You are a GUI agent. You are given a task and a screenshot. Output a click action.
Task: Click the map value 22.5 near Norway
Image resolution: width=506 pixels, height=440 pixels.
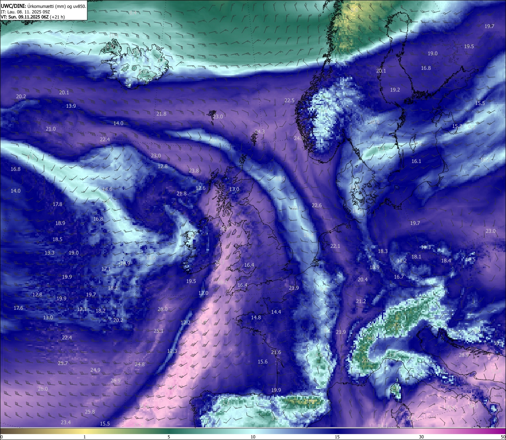click(289, 100)
